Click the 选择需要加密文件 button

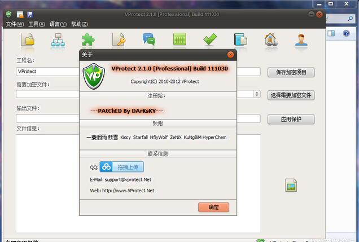(291, 95)
